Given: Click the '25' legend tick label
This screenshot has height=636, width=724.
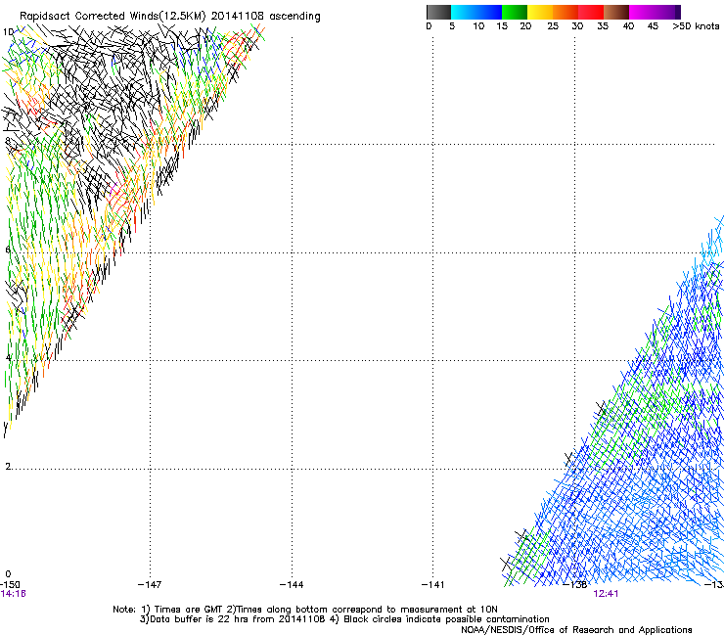Looking at the screenshot, I should [x=553, y=26].
